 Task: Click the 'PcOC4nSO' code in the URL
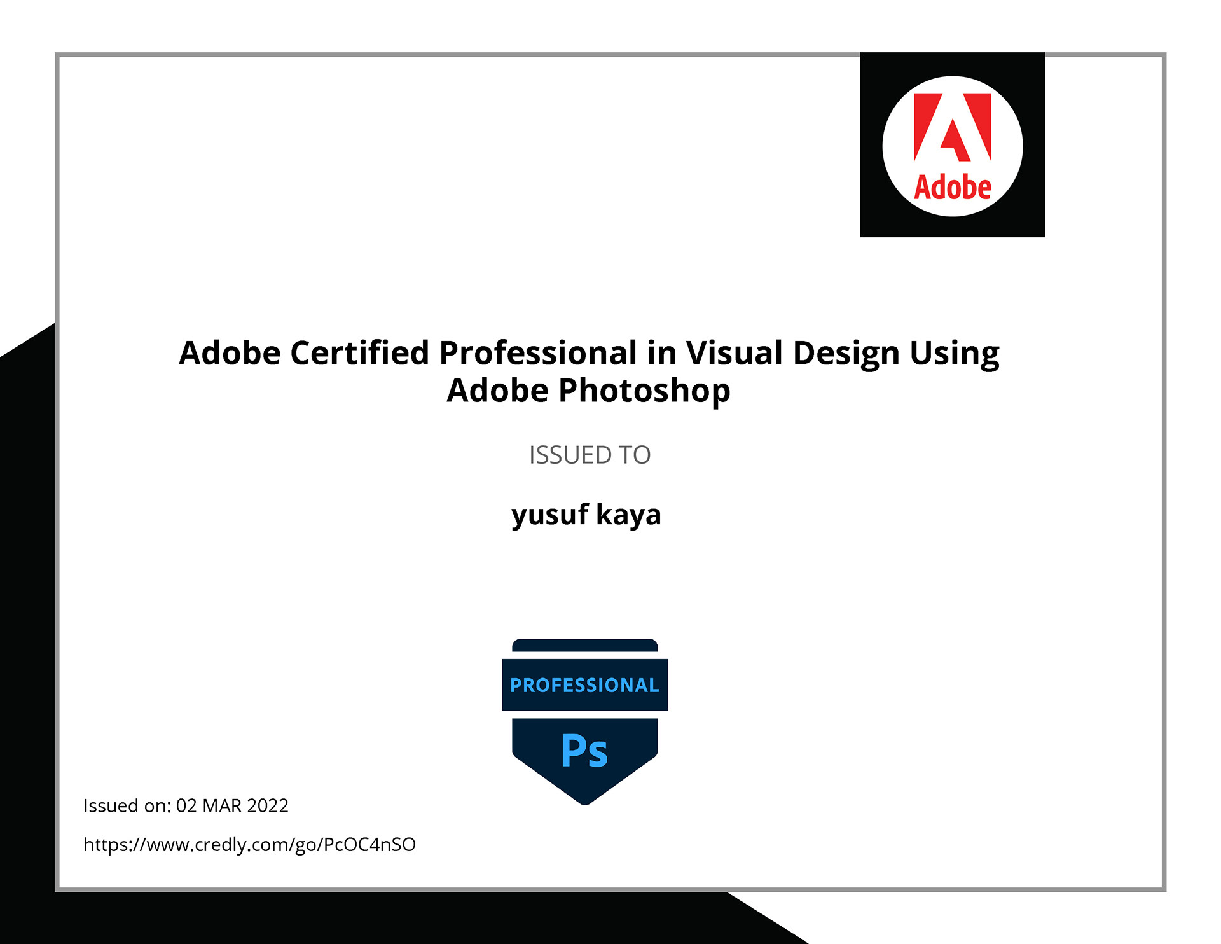pos(369,844)
